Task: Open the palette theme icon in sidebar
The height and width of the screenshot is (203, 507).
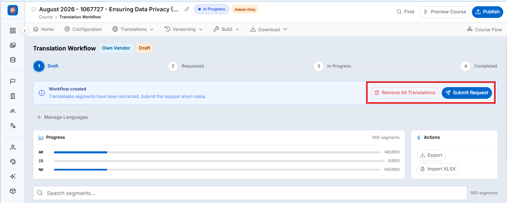Action: 13,162
